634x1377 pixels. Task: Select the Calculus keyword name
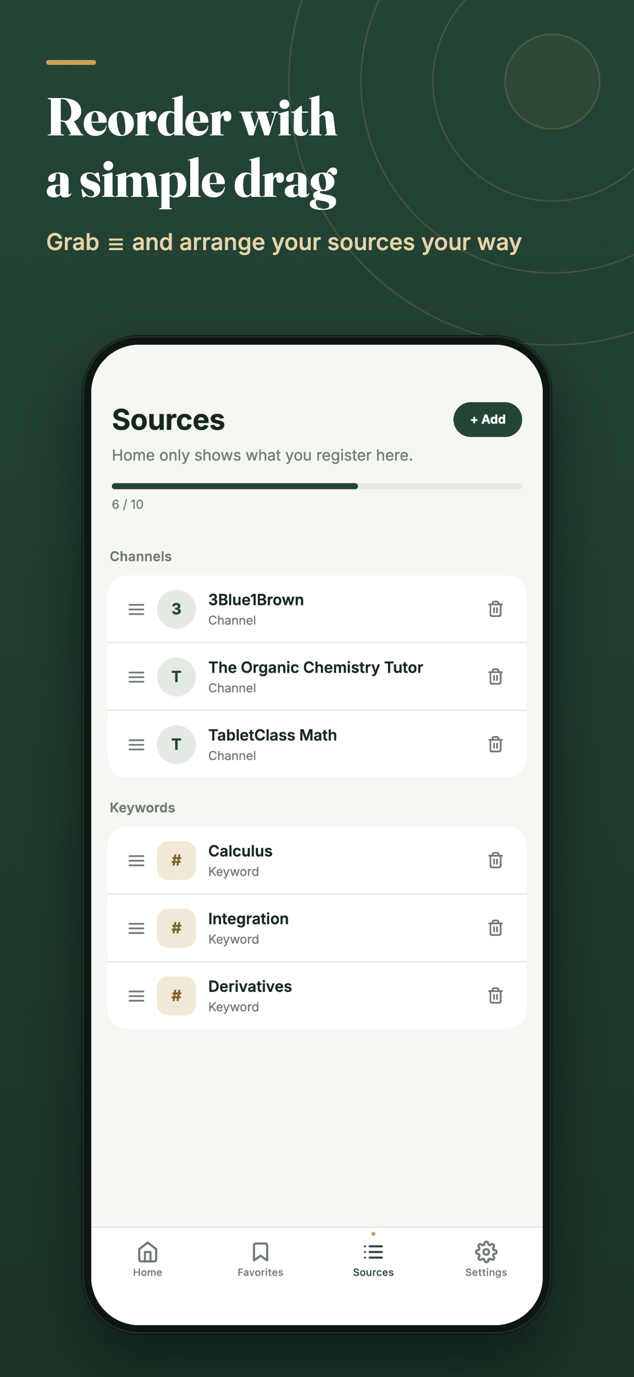240,851
